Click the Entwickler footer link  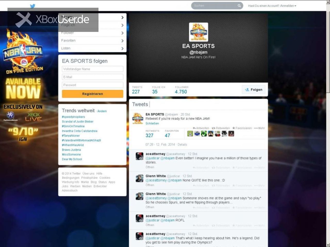[x=100, y=186]
